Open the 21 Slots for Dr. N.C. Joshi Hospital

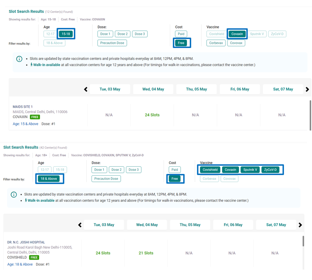[x=146, y=253]
